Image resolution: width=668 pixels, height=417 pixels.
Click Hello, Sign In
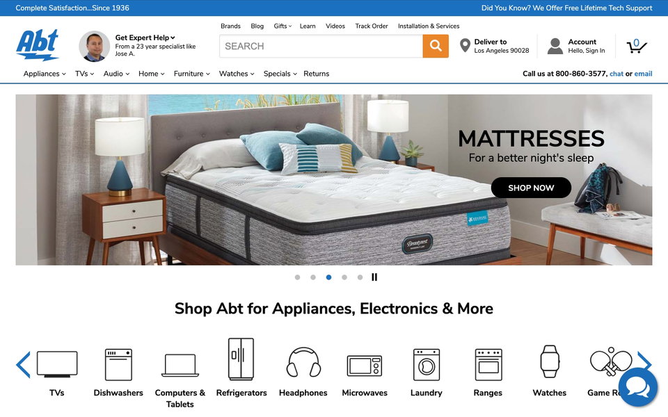(586, 51)
